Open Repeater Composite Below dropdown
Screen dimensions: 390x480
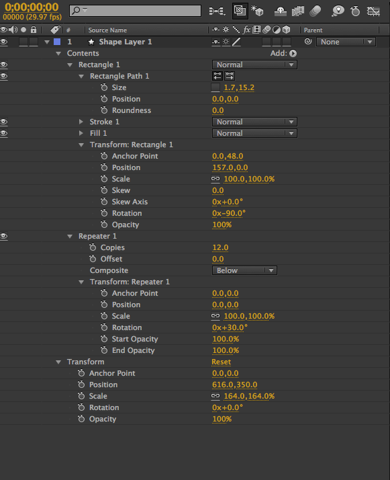tap(244, 270)
